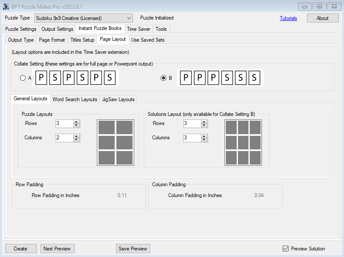344x257 pixels.
Task: Increase Puzzle Layouts Rows value
Action: click(76, 122)
